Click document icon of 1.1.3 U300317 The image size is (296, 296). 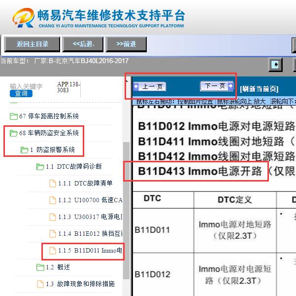tap(53, 217)
